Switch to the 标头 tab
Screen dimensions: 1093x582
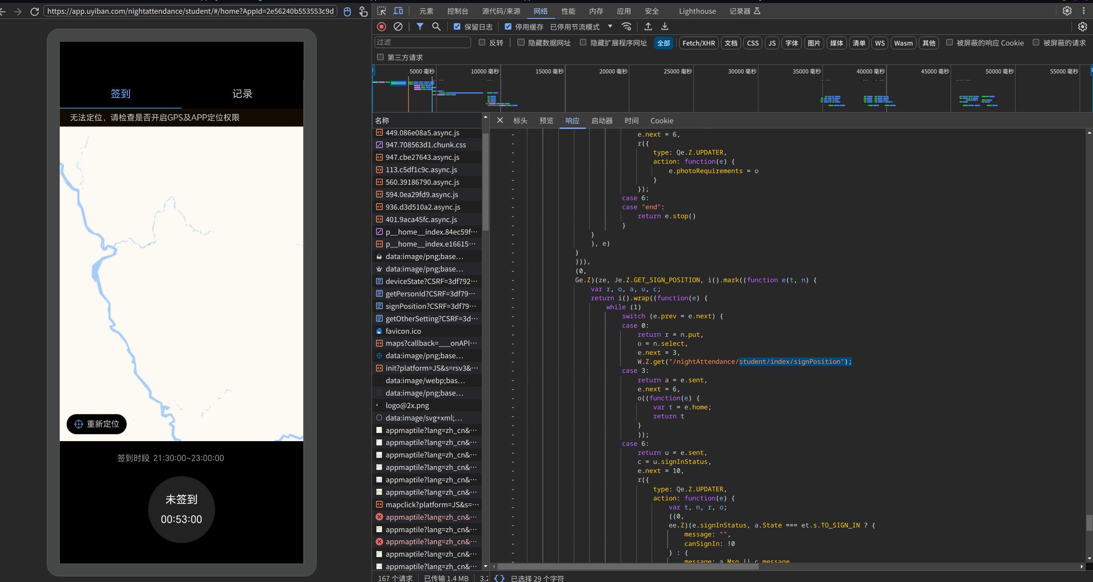pyautogui.click(x=520, y=121)
